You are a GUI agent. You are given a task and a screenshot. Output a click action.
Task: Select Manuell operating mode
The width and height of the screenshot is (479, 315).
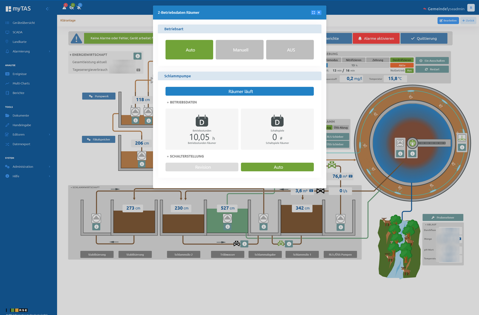click(239, 50)
